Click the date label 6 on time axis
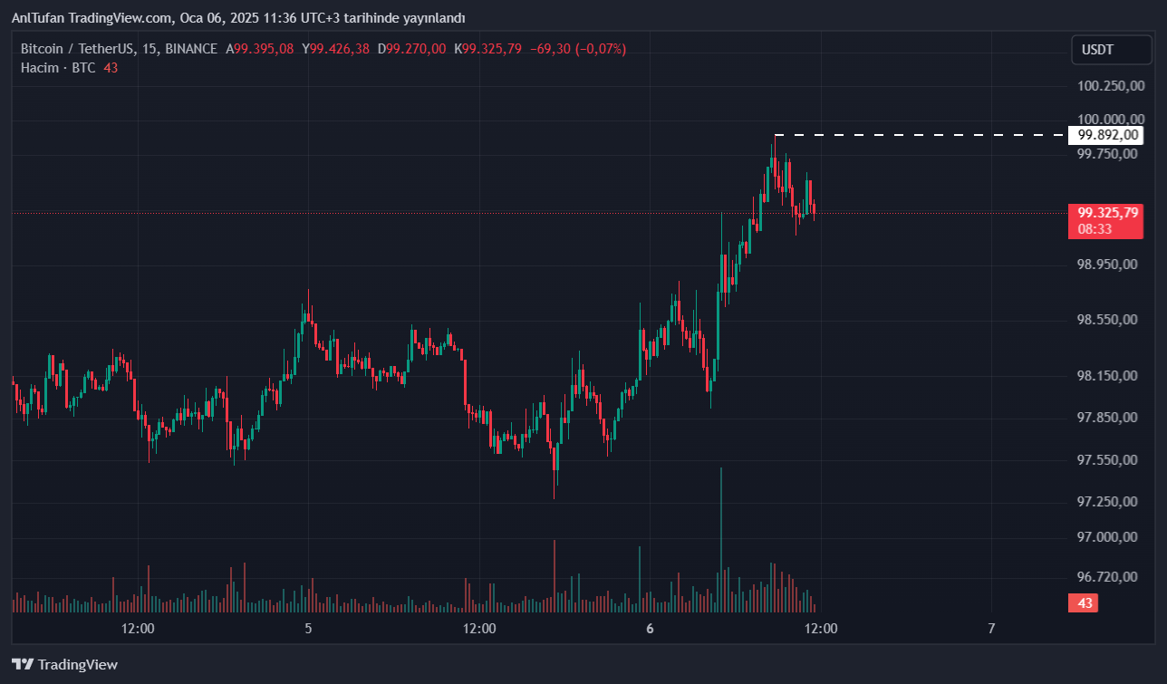The image size is (1167, 684). (x=650, y=628)
